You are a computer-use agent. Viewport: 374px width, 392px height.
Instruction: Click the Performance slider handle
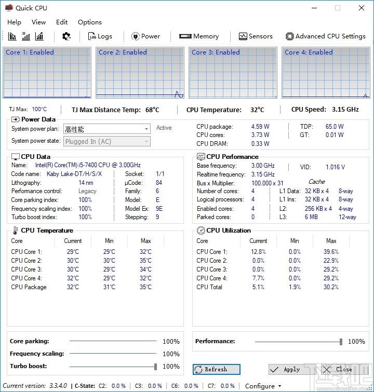[x=341, y=342]
